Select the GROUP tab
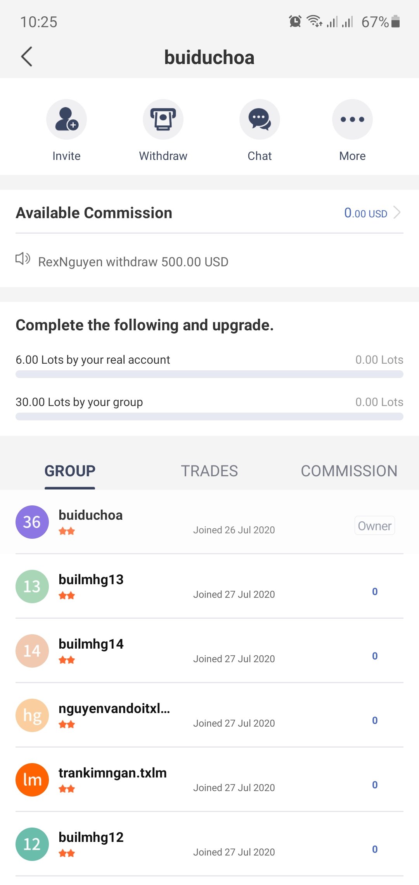The height and width of the screenshot is (885, 419). coord(70,471)
